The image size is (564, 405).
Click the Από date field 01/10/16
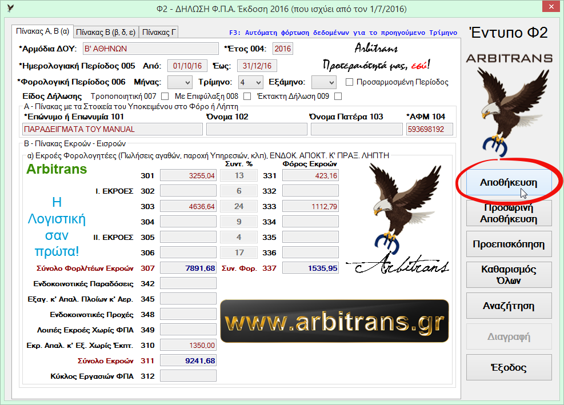pyautogui.click(x=187, y=66)
